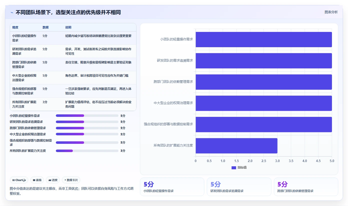Click the 5分 value beside 中大型企业的权限治理需求 progress bar

coord(123,134)
